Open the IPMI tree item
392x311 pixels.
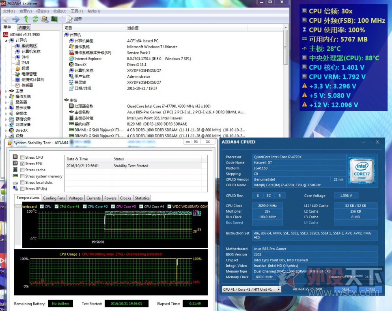[25, 63]
